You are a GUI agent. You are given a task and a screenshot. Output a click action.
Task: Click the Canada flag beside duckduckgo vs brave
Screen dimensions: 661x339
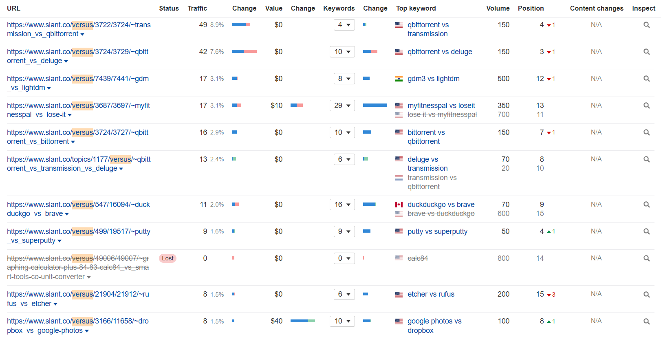pos(399,205)
